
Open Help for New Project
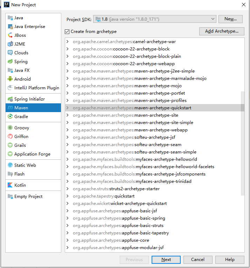[230, 260]
